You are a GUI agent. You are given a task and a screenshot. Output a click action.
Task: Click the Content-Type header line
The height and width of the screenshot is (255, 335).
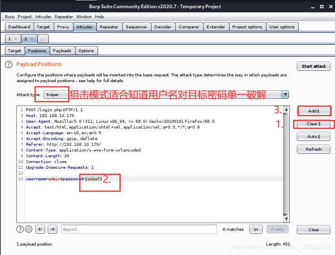(83, 150)
